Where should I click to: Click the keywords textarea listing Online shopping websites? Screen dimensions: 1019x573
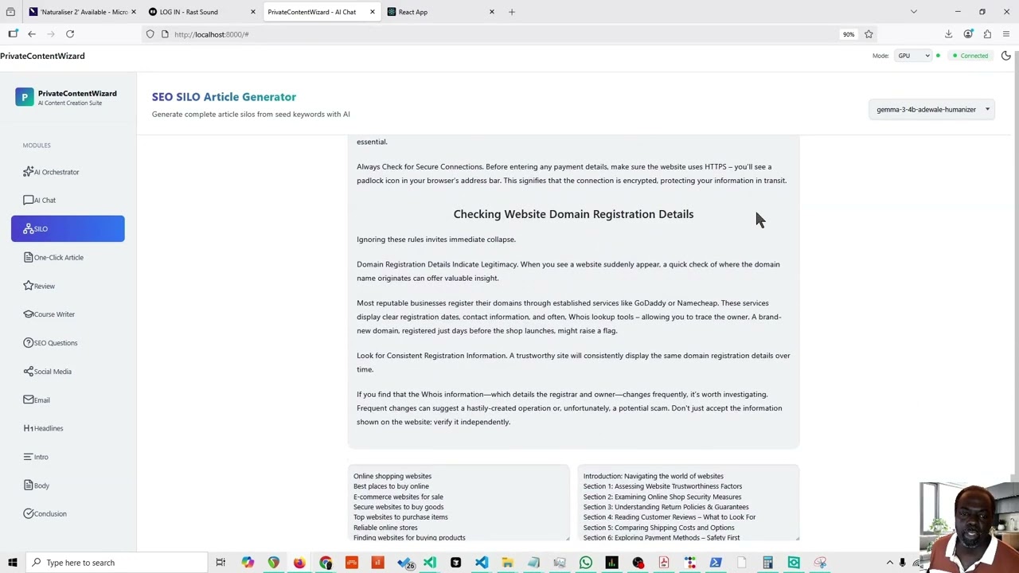pyautogui.click(x=459, y=503)
